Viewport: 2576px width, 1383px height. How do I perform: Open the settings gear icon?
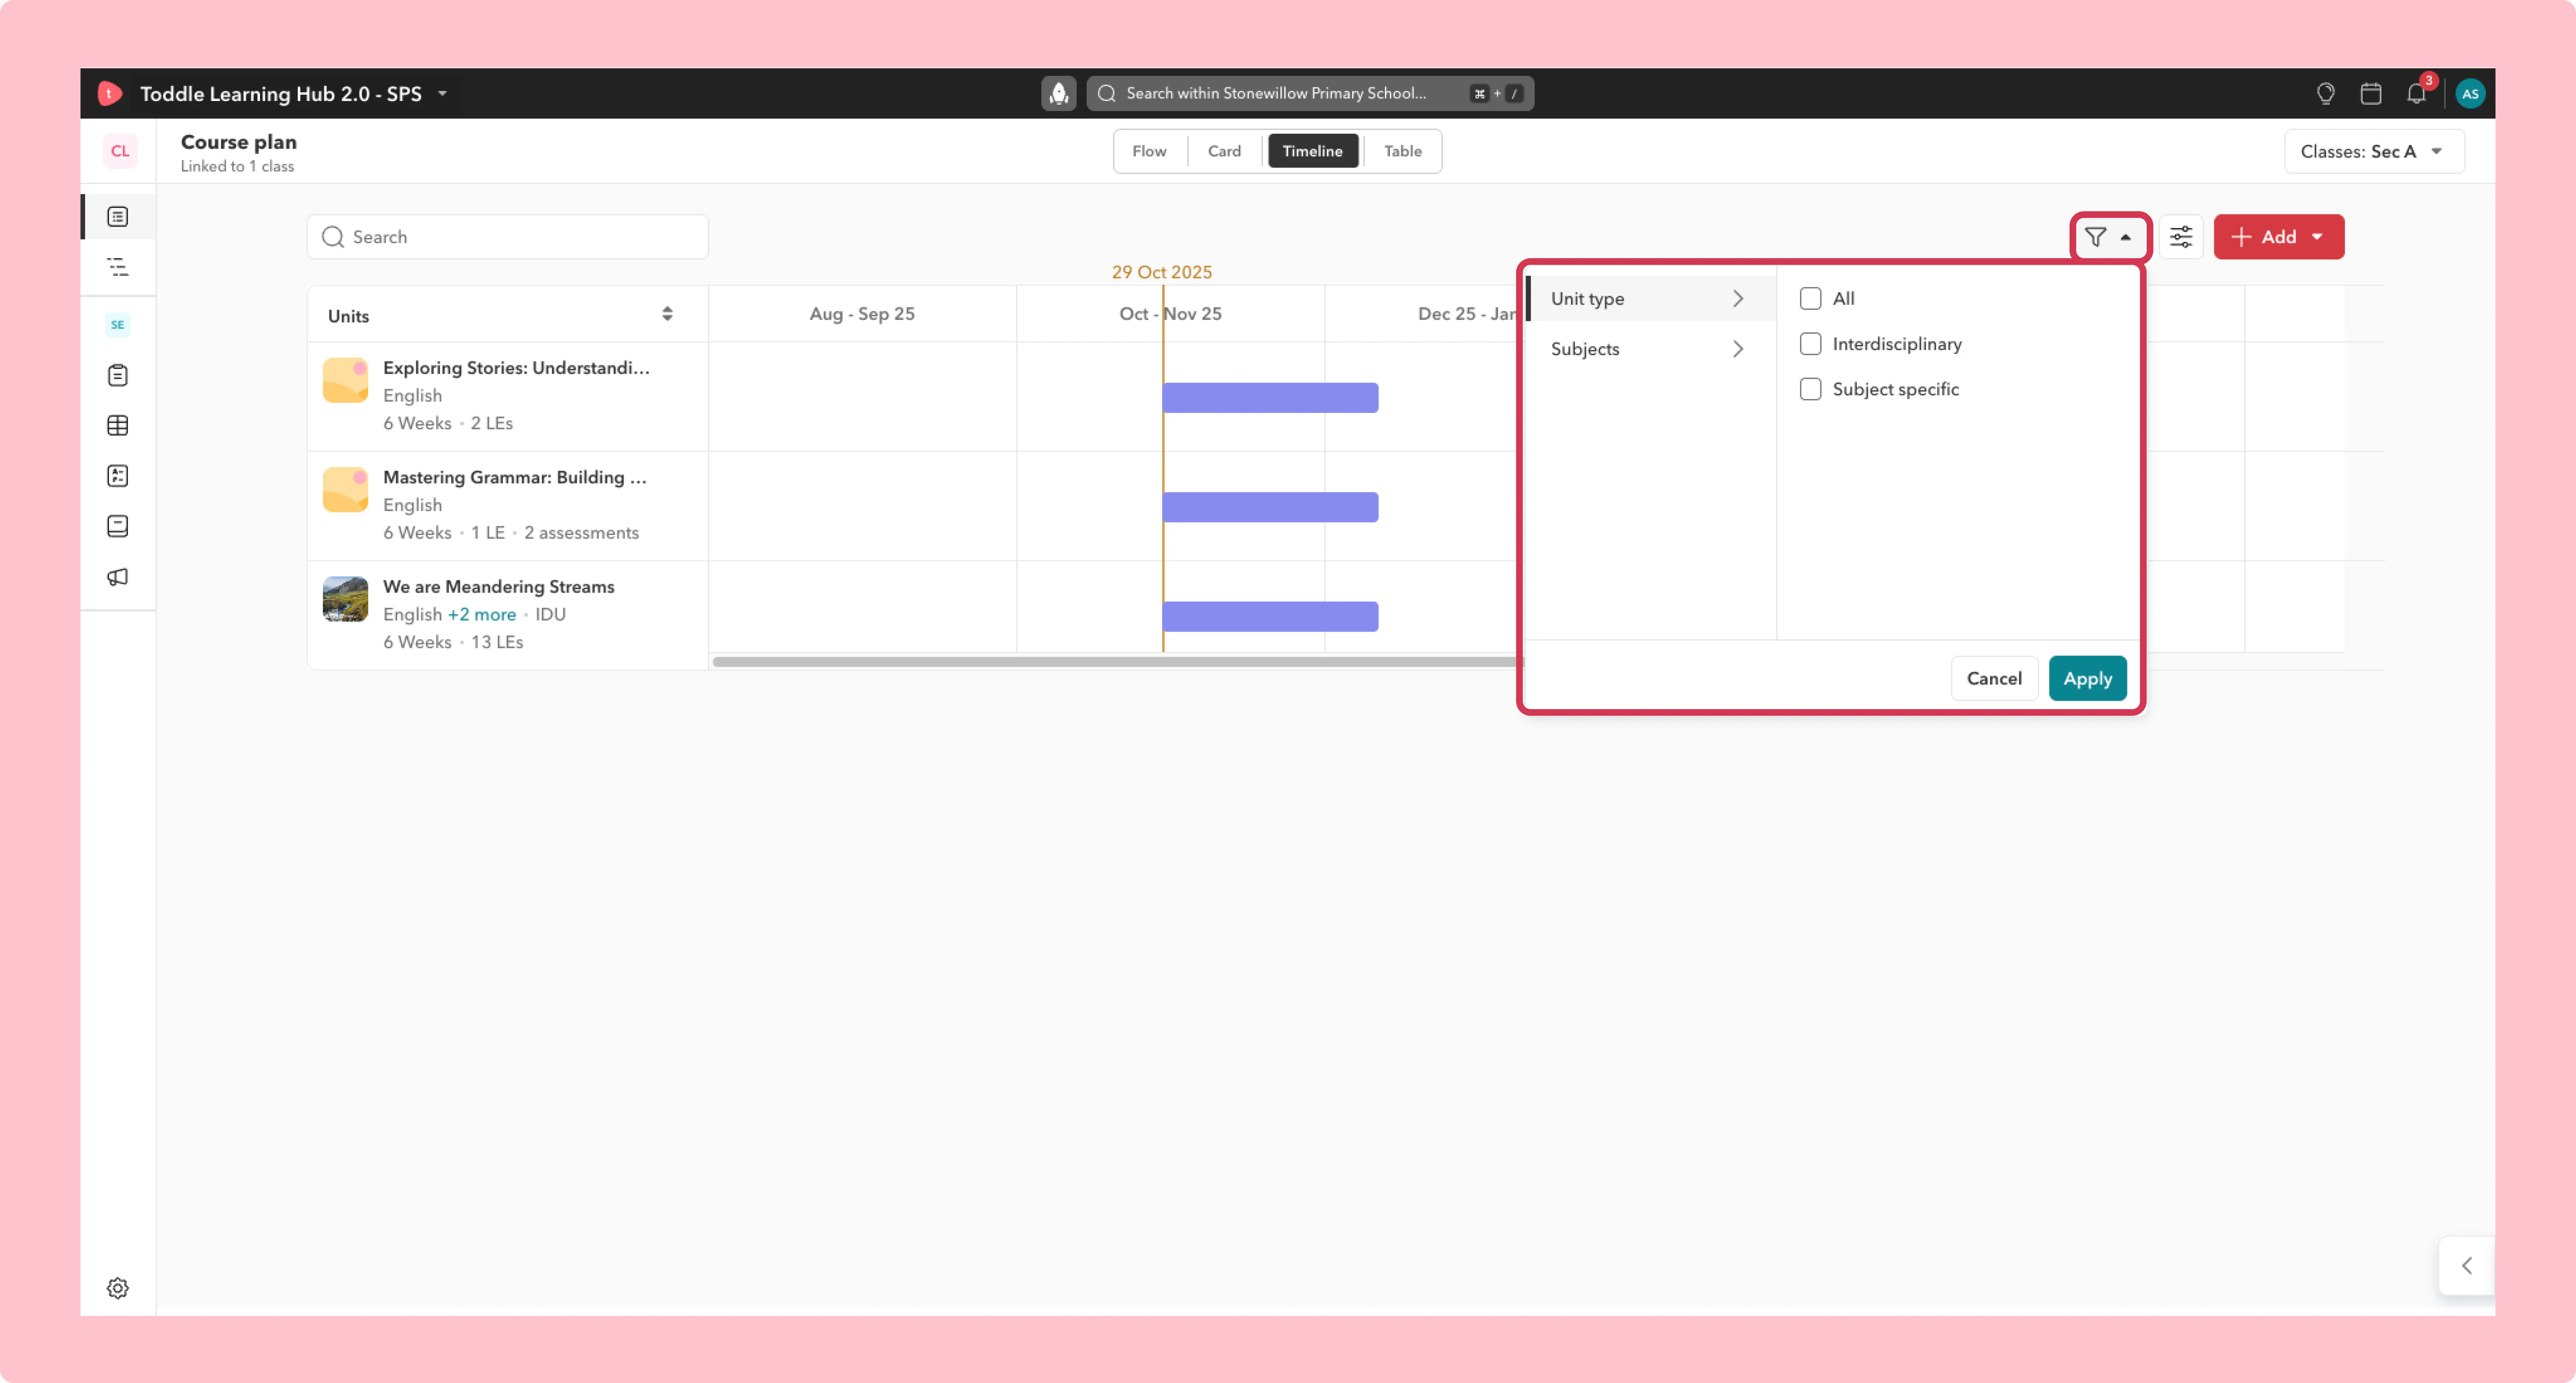click(118, 1288)
